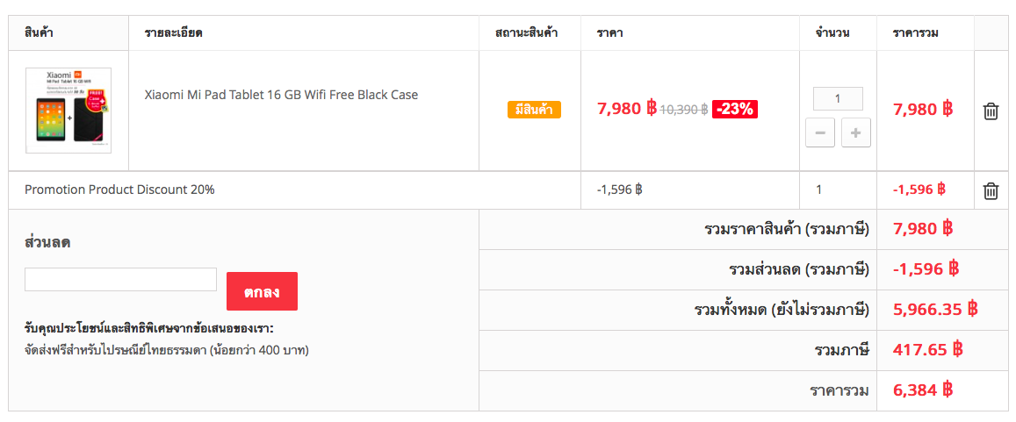The width and height of the screenshot is (1016, 422).
Task: Select the สถานะสินค้า column header
Action: tap(526, 32)
